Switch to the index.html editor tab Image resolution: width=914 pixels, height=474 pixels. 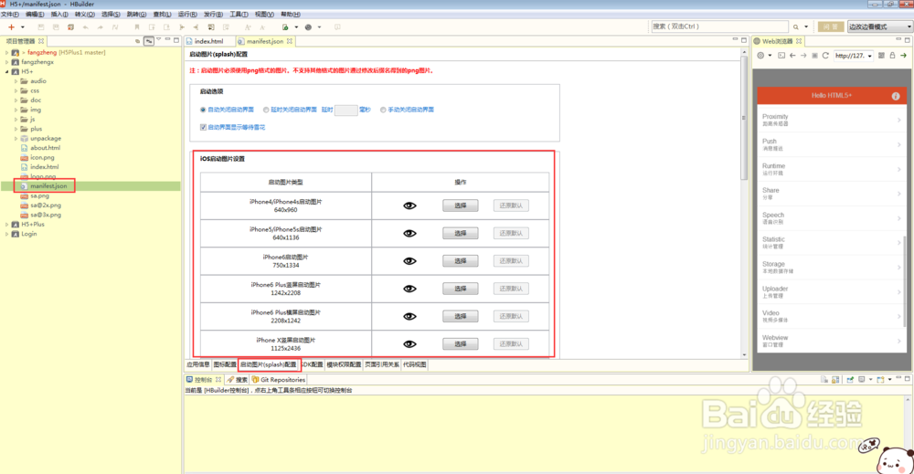[208, 41]
